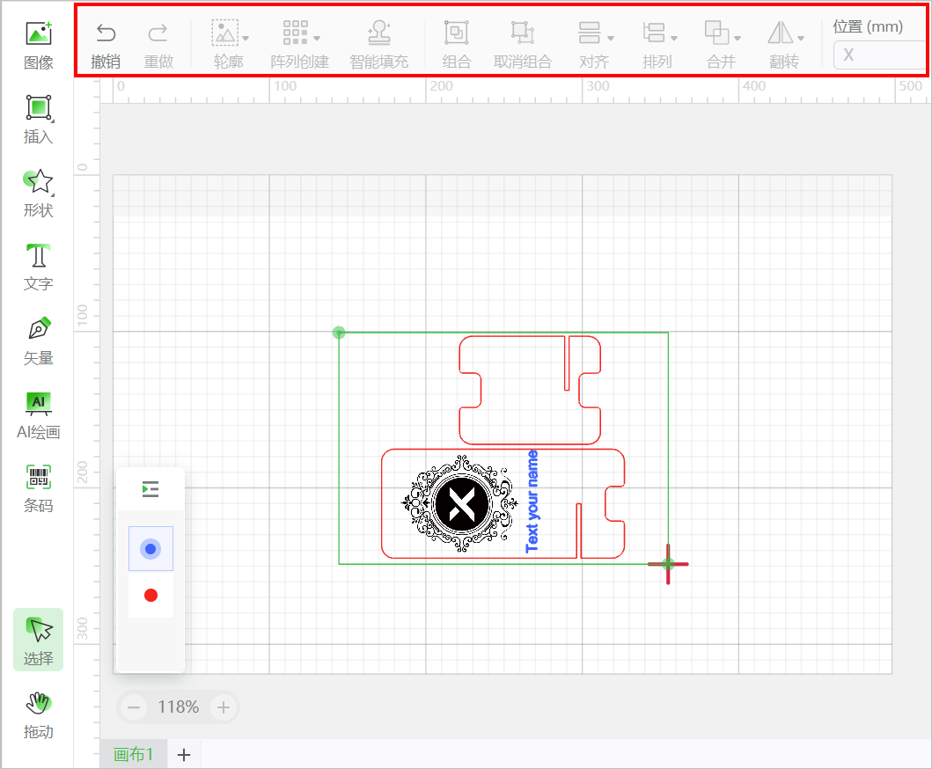The width and height of the screenshot is (932, 769).
Task: Select the 文字 (Text) tool
Action: click(x=39, y=267)
